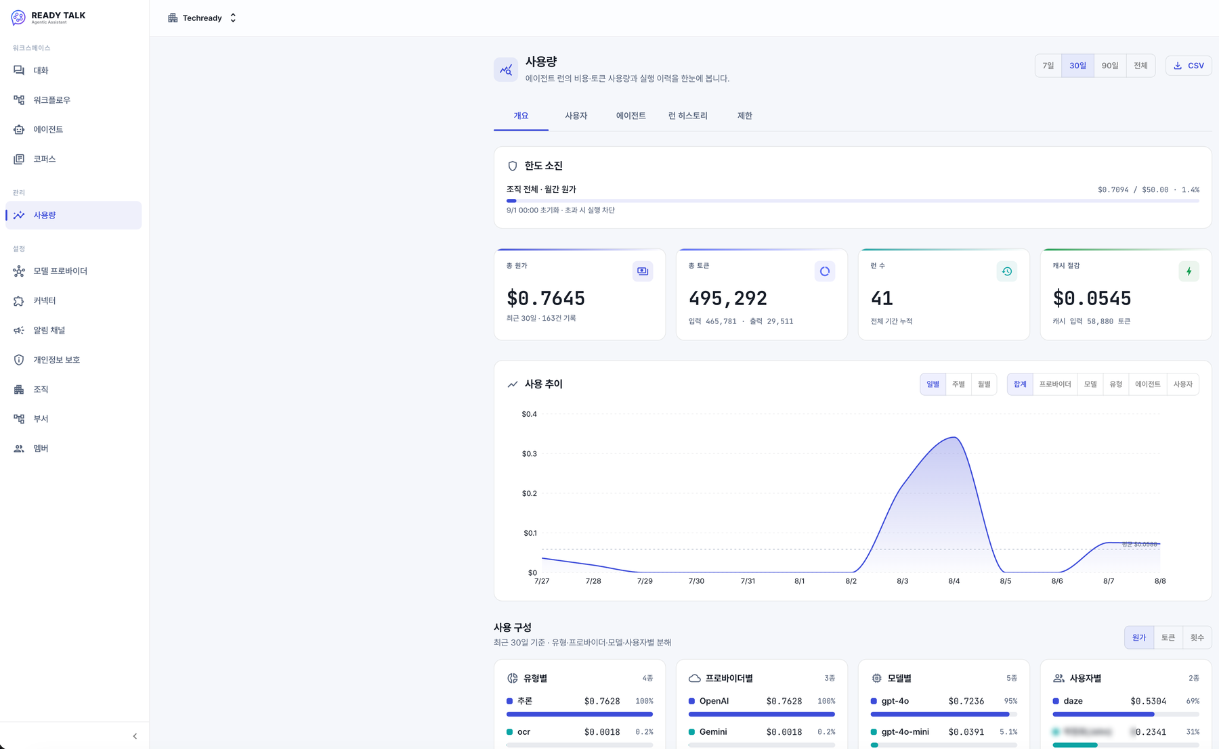Switch trend granularity to 월별
Screen dimensions: 1219x749
coord(984,384)
